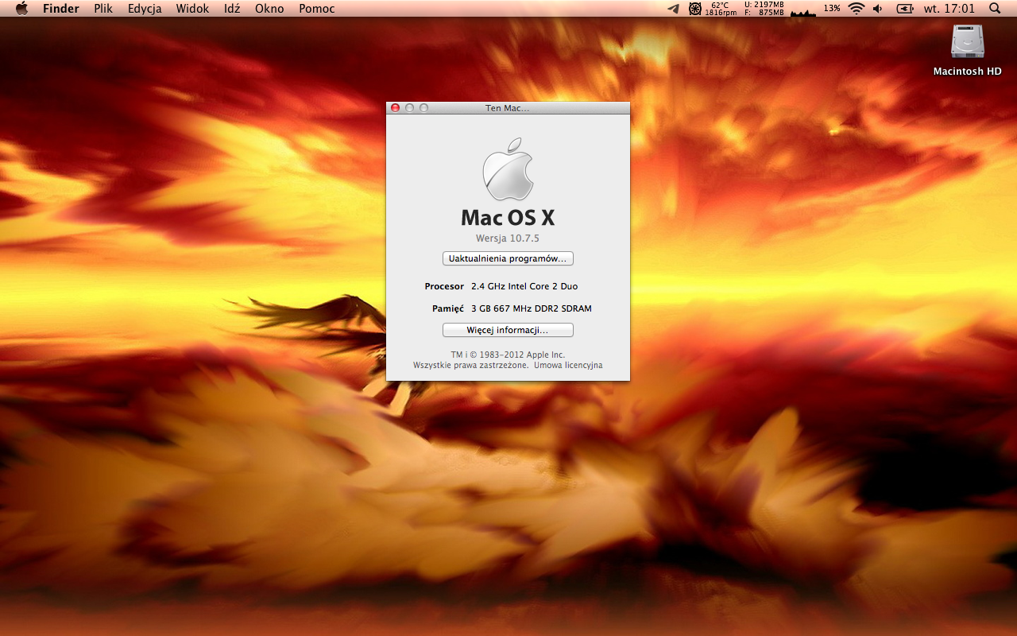Viewport: 1017px width, 636px height.
Task: Open Spotlight search magnifier
Action: point(995,9)
